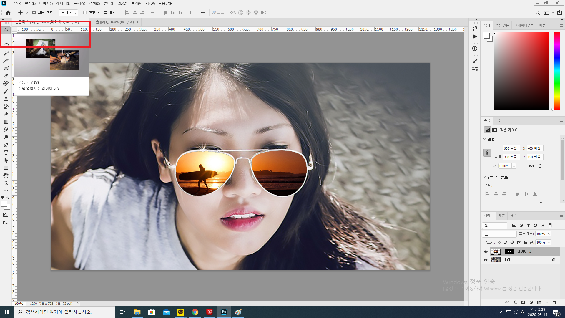Add a layer mask from panel footer
This screenshot has height=318, width=565.
523,302
